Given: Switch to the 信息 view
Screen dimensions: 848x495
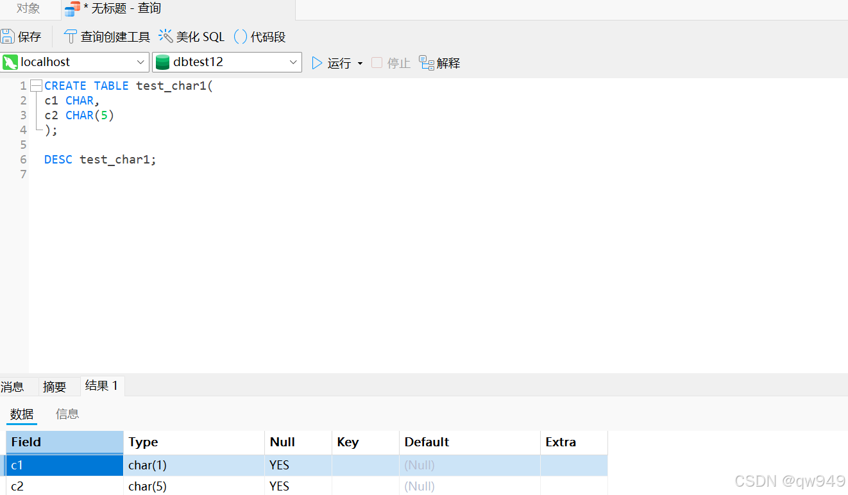Looking at the screenshot, I should pos(67,414).
